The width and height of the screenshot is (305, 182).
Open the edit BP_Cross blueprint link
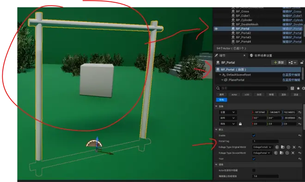(x=293, y=12)
